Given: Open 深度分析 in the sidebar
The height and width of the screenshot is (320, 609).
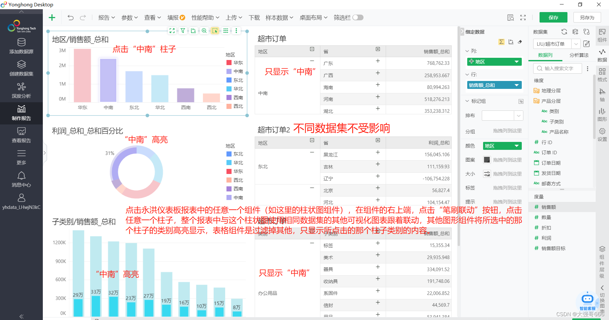Looking at the screenshot, I should (x=21, y=91).
